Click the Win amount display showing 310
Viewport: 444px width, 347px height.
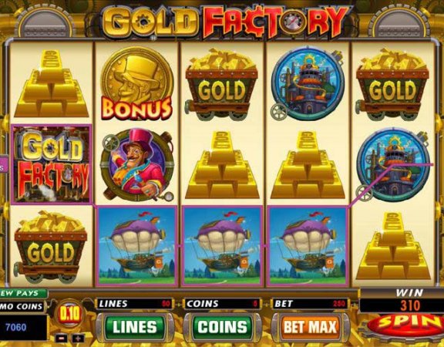point(410,305)
